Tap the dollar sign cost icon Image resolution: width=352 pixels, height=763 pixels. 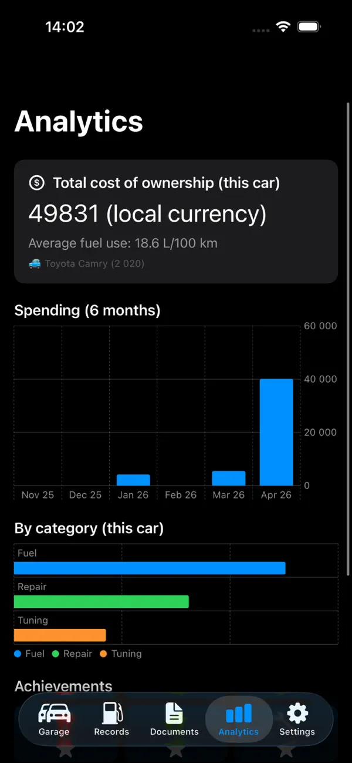coord(37,183)
